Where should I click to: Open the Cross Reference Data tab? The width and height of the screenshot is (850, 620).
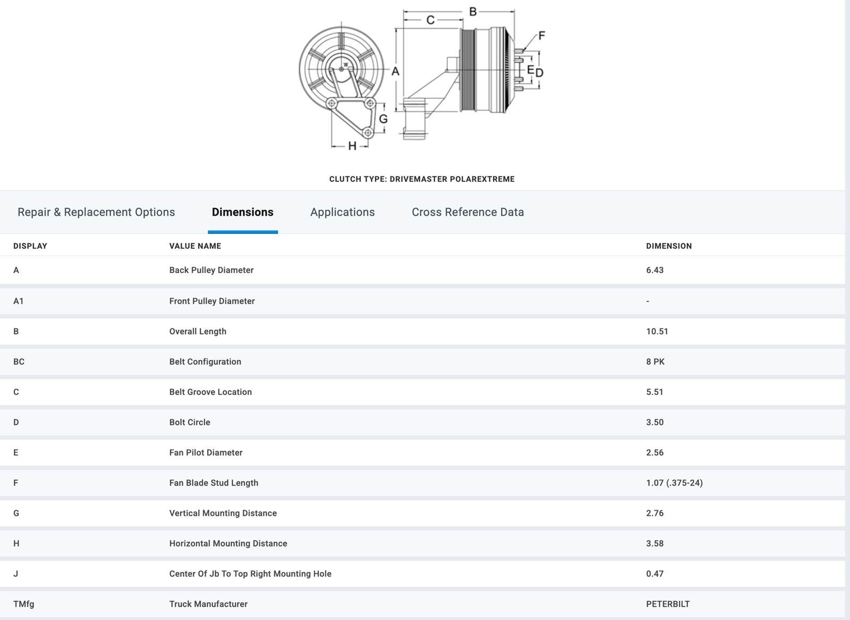tap(467, 212)
